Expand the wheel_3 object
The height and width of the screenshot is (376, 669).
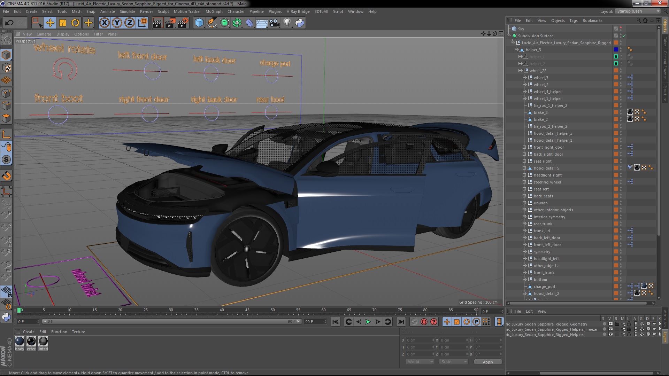point(524,78)
